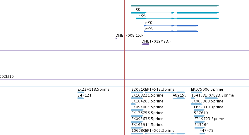The height and width of the screenshot is (135, 249).
Task: Select the h gene bar
Action: pos(175,6)
